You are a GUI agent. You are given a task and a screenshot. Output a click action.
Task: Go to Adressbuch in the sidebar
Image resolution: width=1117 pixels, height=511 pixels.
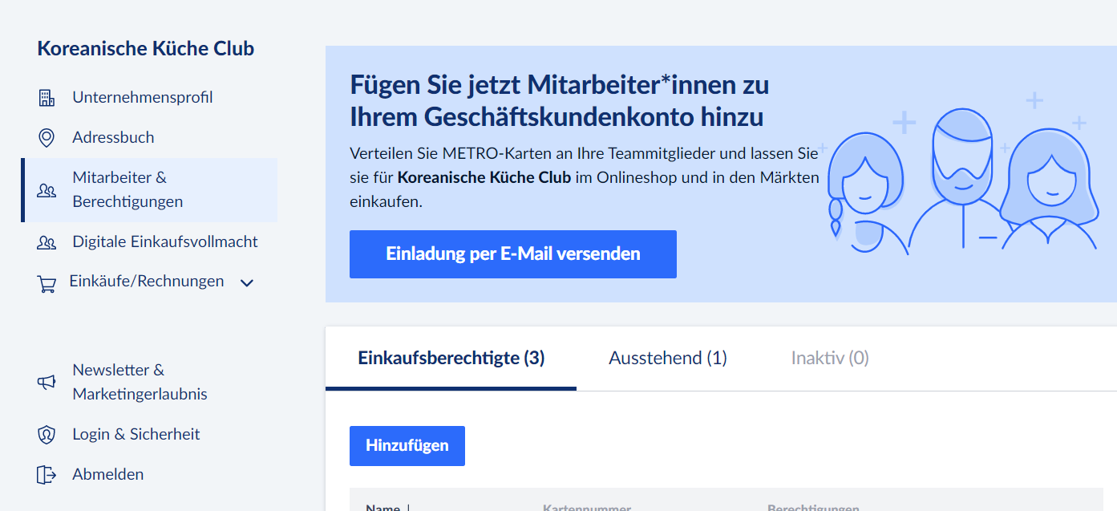coord(113,137)
